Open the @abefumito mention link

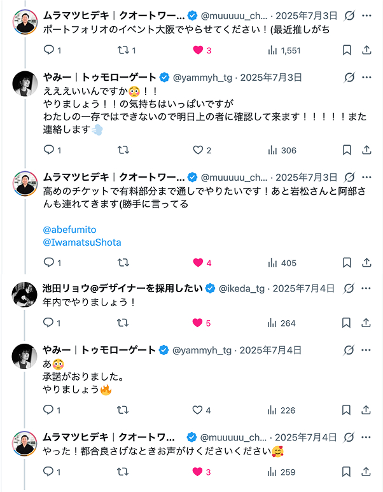[69, 229]
